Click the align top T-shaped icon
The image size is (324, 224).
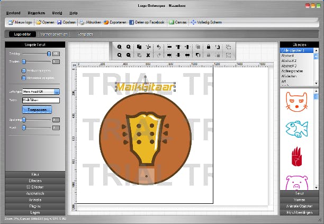(x=178, y=47)
